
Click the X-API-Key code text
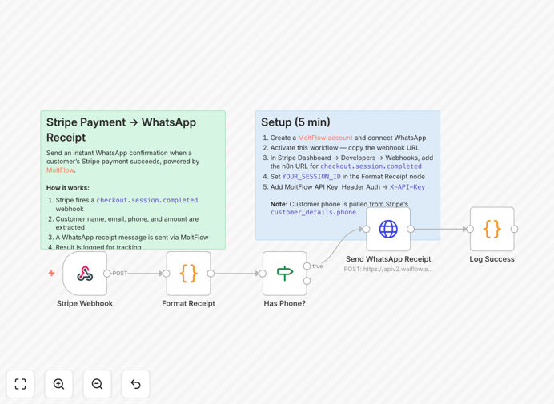[407, 187]
